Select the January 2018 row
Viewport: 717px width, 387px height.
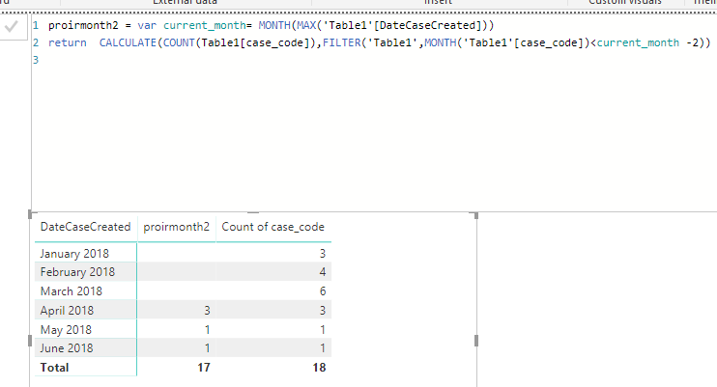coord(183,253)
